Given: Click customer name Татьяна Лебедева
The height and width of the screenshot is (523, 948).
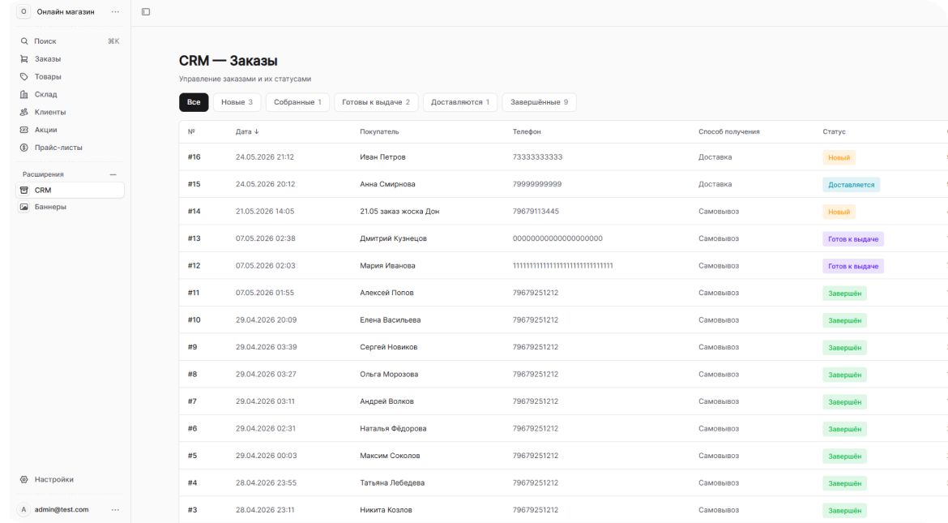Looking at the screenshot, I should [392, 483].
